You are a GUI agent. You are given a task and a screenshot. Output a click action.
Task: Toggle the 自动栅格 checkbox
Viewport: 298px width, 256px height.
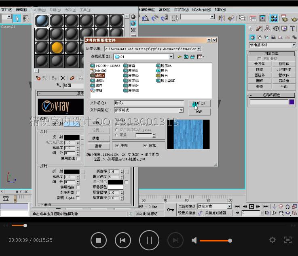tap(259, 59)
